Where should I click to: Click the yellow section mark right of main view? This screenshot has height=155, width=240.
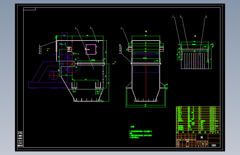click(113, 63)
